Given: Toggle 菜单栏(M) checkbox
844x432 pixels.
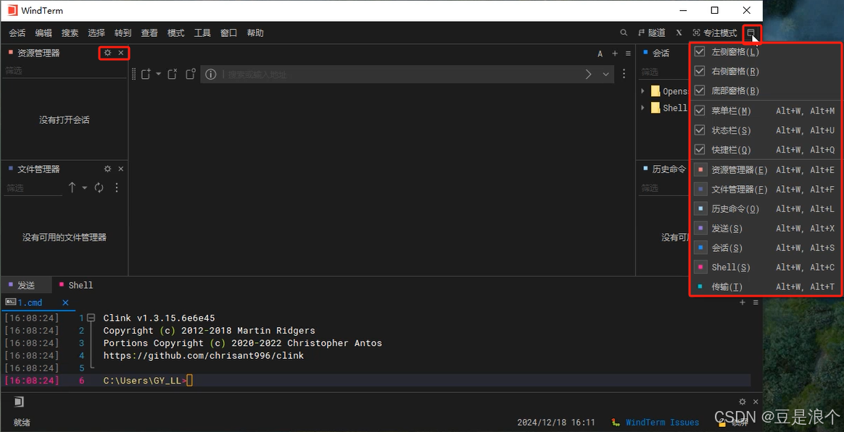Looking at the screenshot, I should tap(700, 111).
